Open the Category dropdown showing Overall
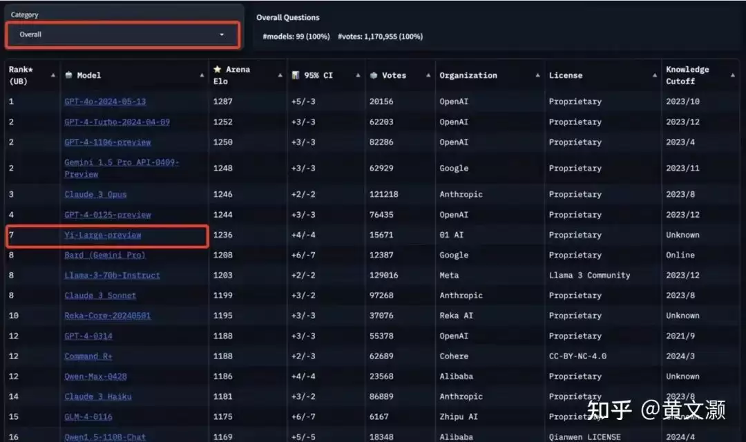 122,35
